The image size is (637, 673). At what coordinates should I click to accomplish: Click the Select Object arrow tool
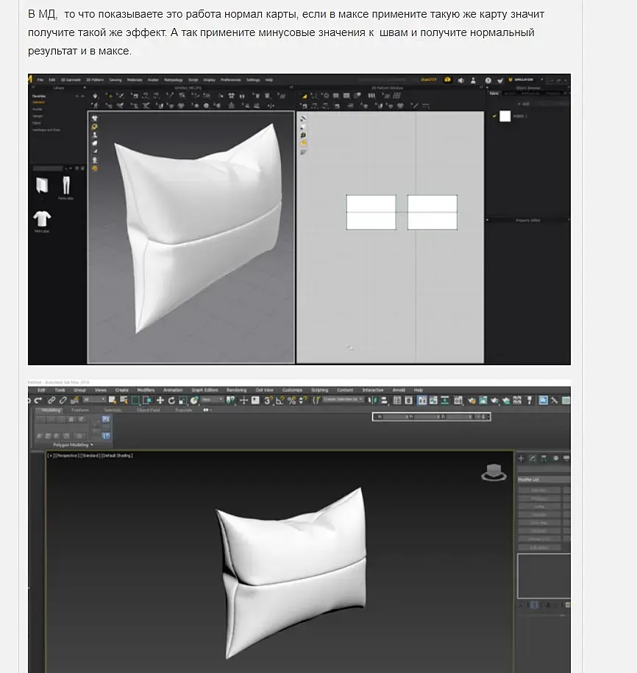click(113, 401)
